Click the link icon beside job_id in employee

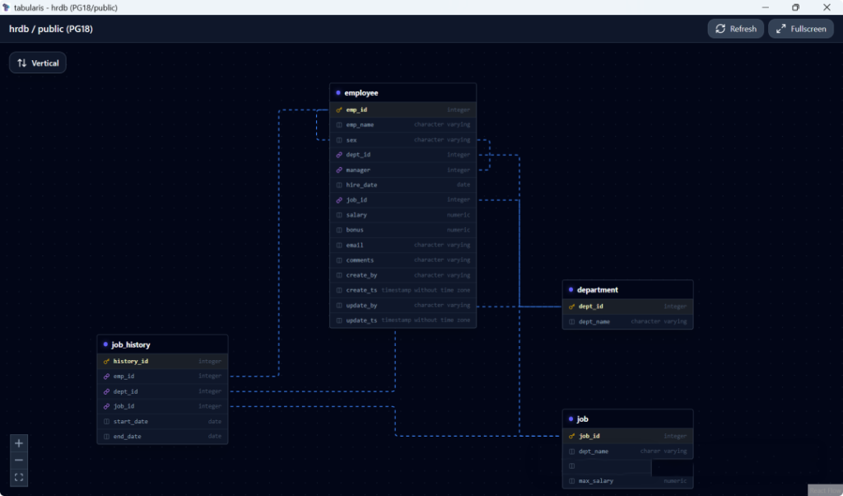coord(339,200)
